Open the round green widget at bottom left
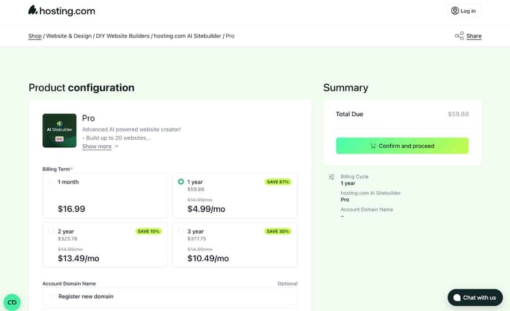Screen dimensions: 510x311 pos(12,302)
